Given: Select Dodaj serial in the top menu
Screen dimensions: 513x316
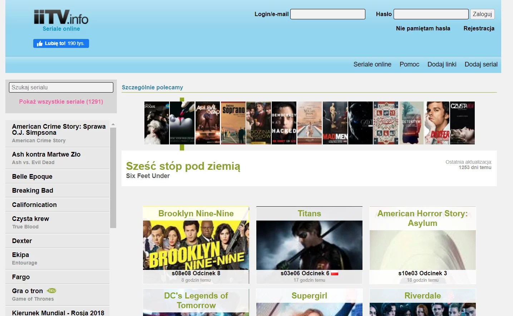Looking at the screenshot, I should [x=481, y=64].
